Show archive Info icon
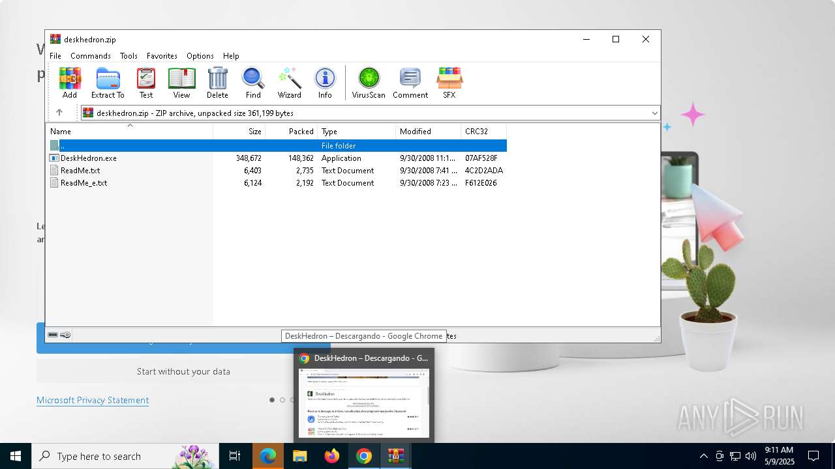835x469 pixels. [325, 78]
